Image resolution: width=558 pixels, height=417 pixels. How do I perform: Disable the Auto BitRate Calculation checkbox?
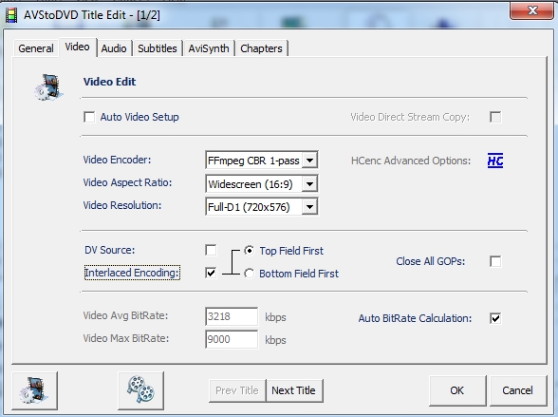pyautogui.click(x=495, y=318)
